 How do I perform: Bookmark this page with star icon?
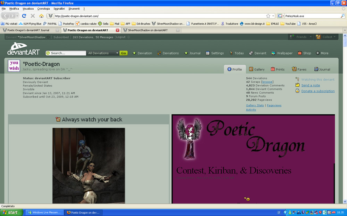(268, 16)
